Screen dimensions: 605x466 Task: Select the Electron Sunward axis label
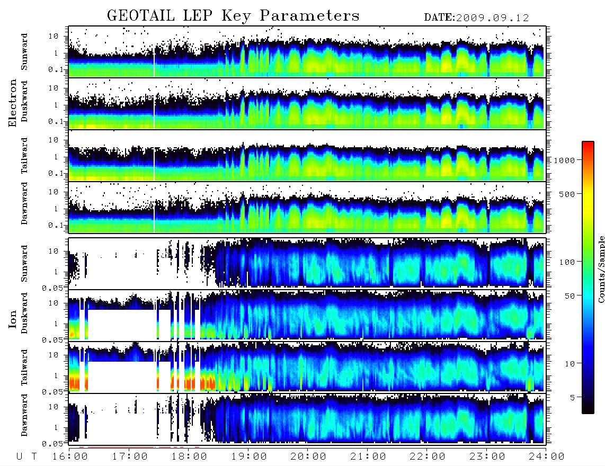(24, 51)
